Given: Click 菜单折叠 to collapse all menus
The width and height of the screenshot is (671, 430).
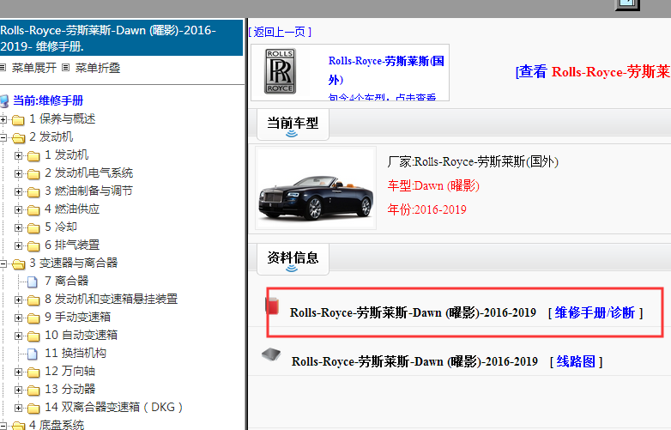Looking at the screenshot, I should pos(98,68).
